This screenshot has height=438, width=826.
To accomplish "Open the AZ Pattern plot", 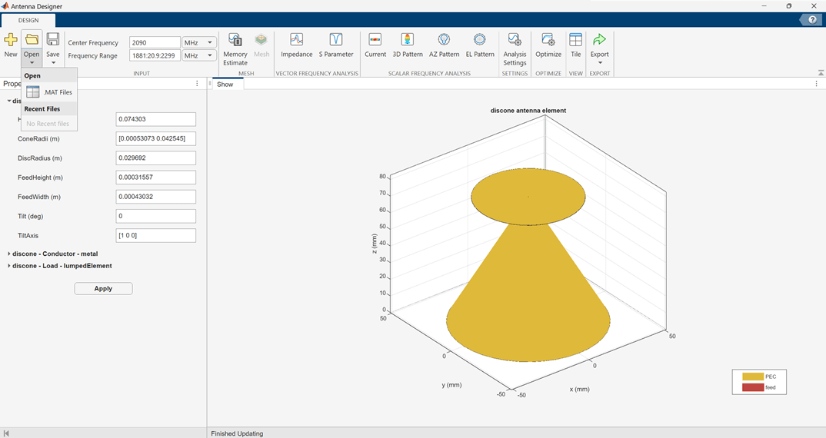I will click(444, 45).
